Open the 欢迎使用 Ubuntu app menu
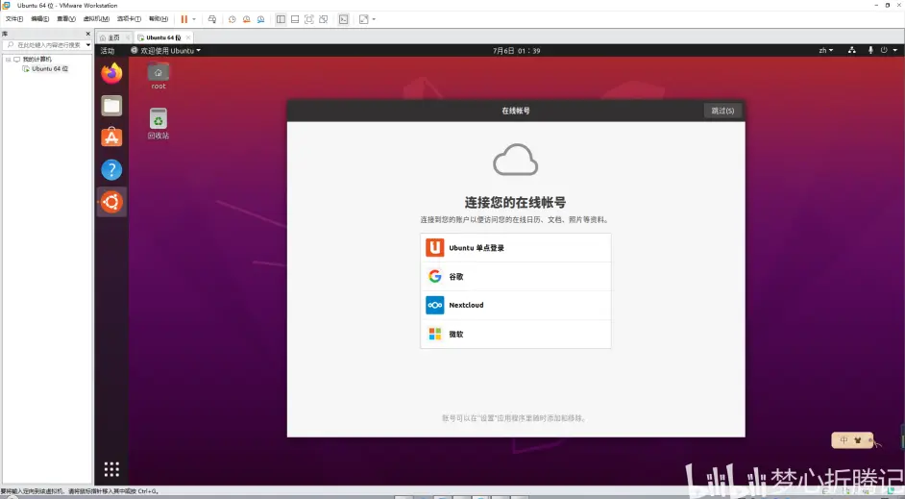 [165, 51]
